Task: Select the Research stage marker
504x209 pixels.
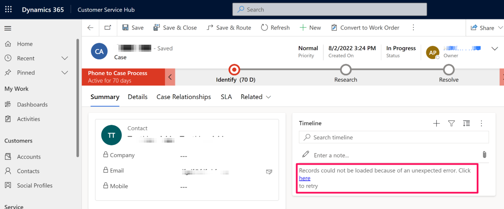Action: (x=346, y=69)
